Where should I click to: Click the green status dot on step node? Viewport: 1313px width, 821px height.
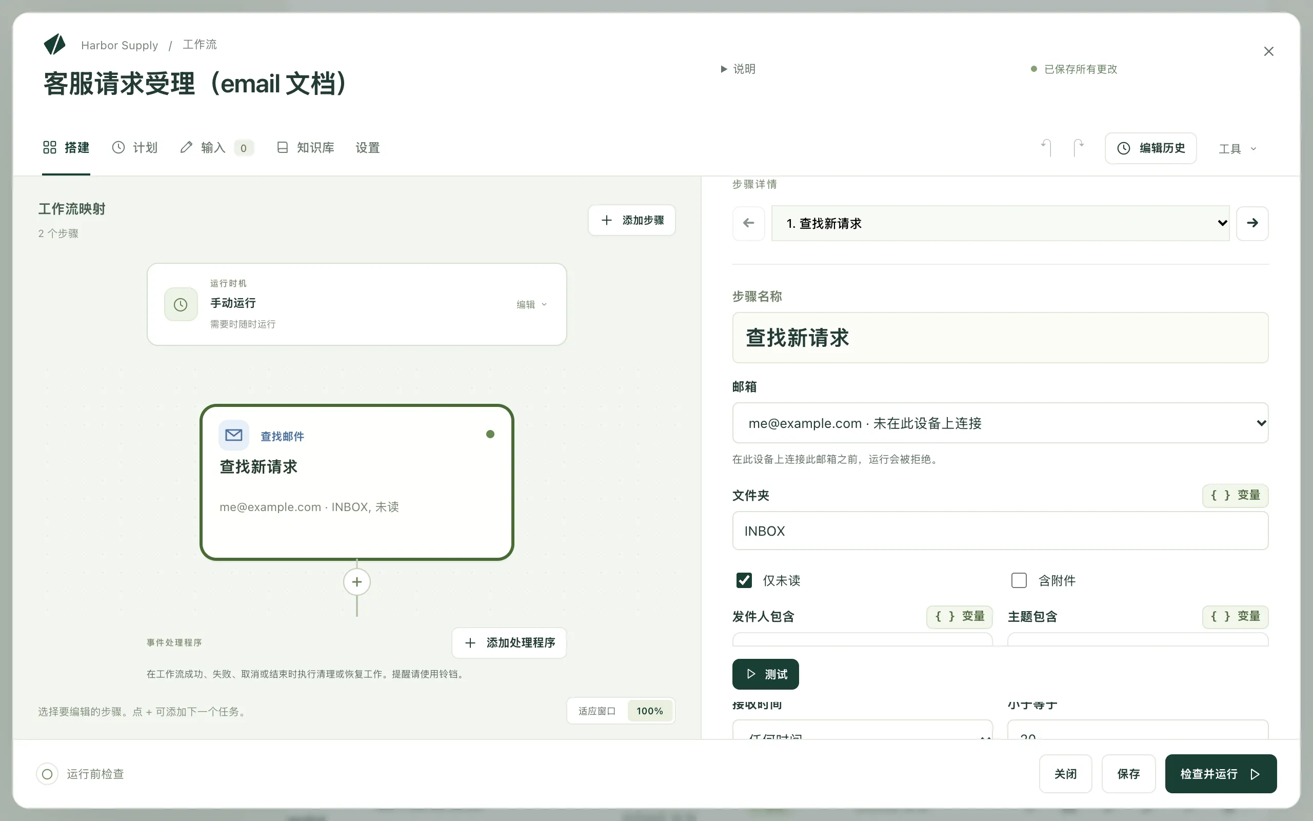pos(490,434)
